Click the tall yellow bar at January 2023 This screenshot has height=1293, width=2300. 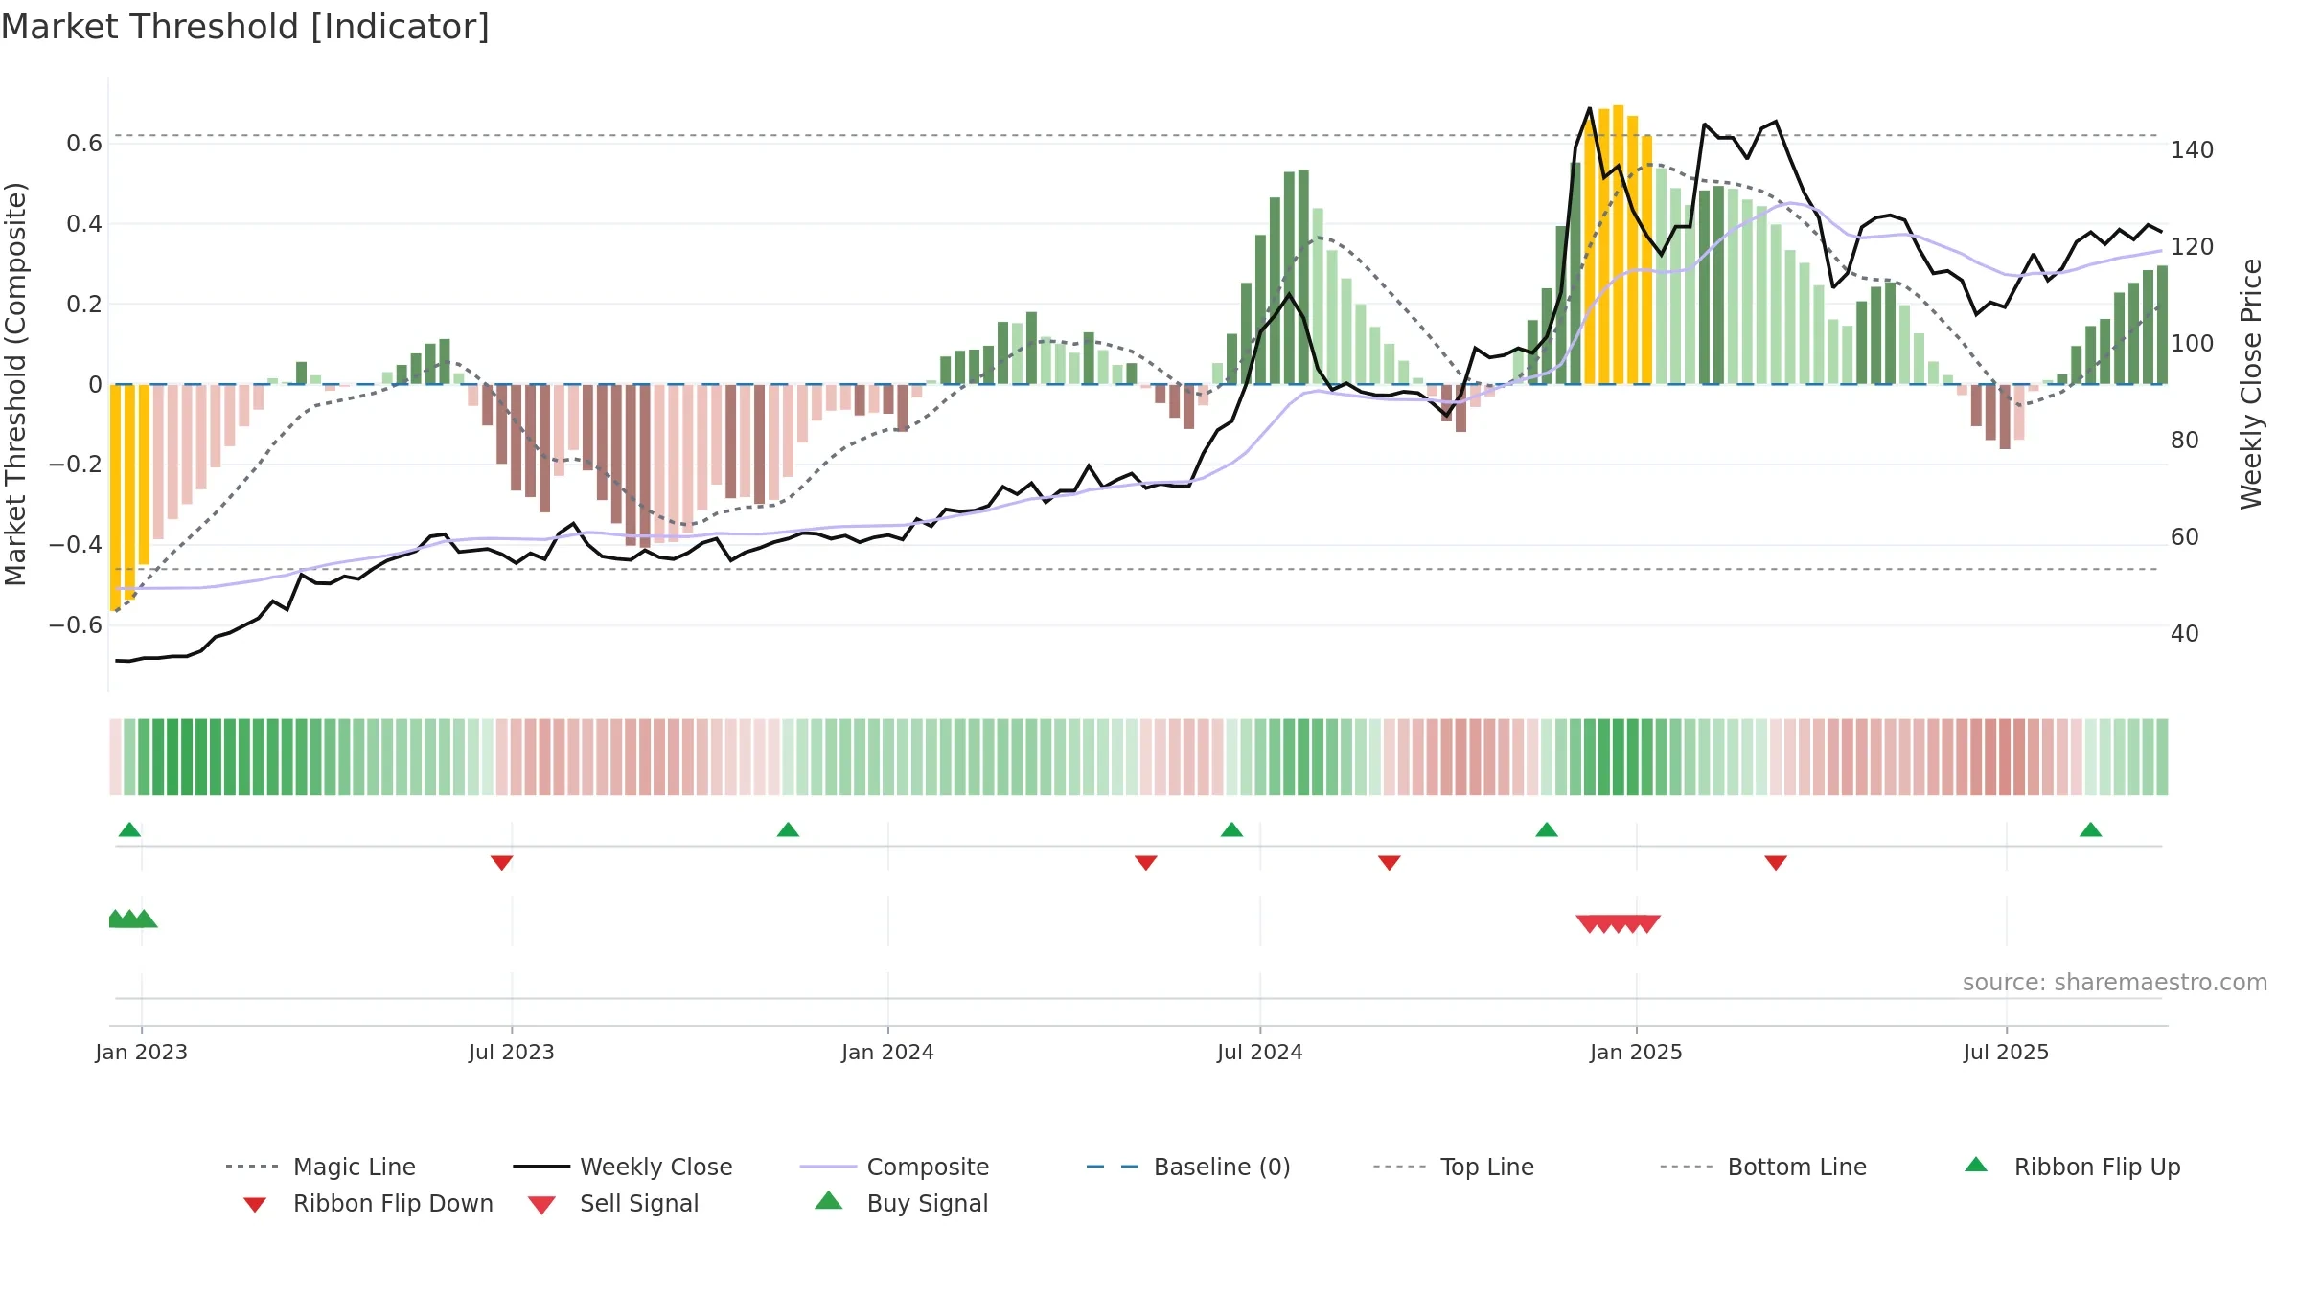pos(115,496)
